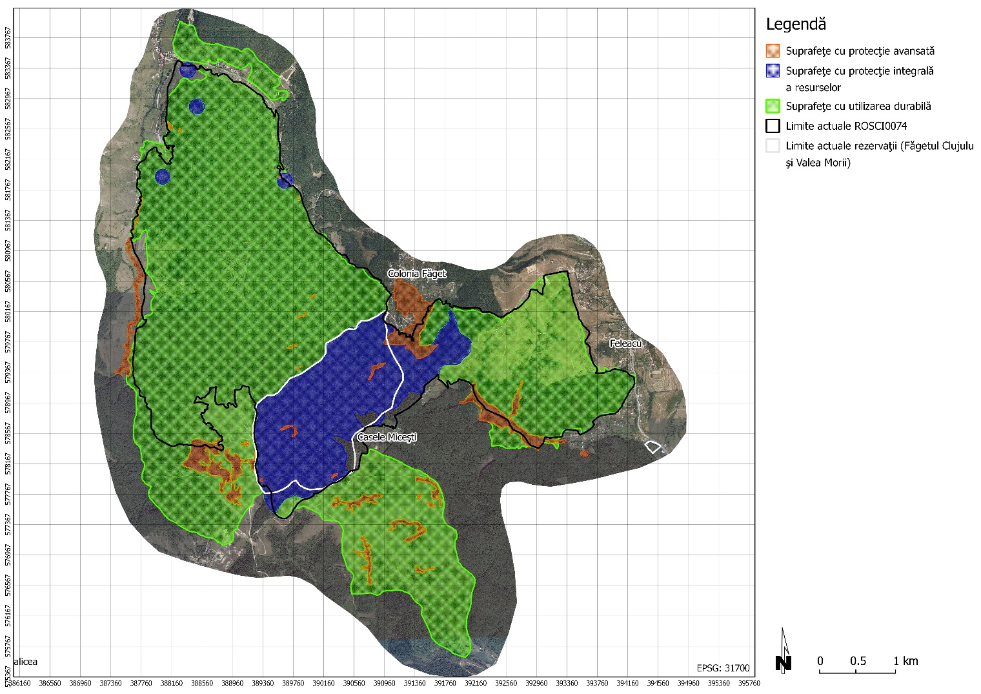Click the north arrow symbol

tap(784, 650)
